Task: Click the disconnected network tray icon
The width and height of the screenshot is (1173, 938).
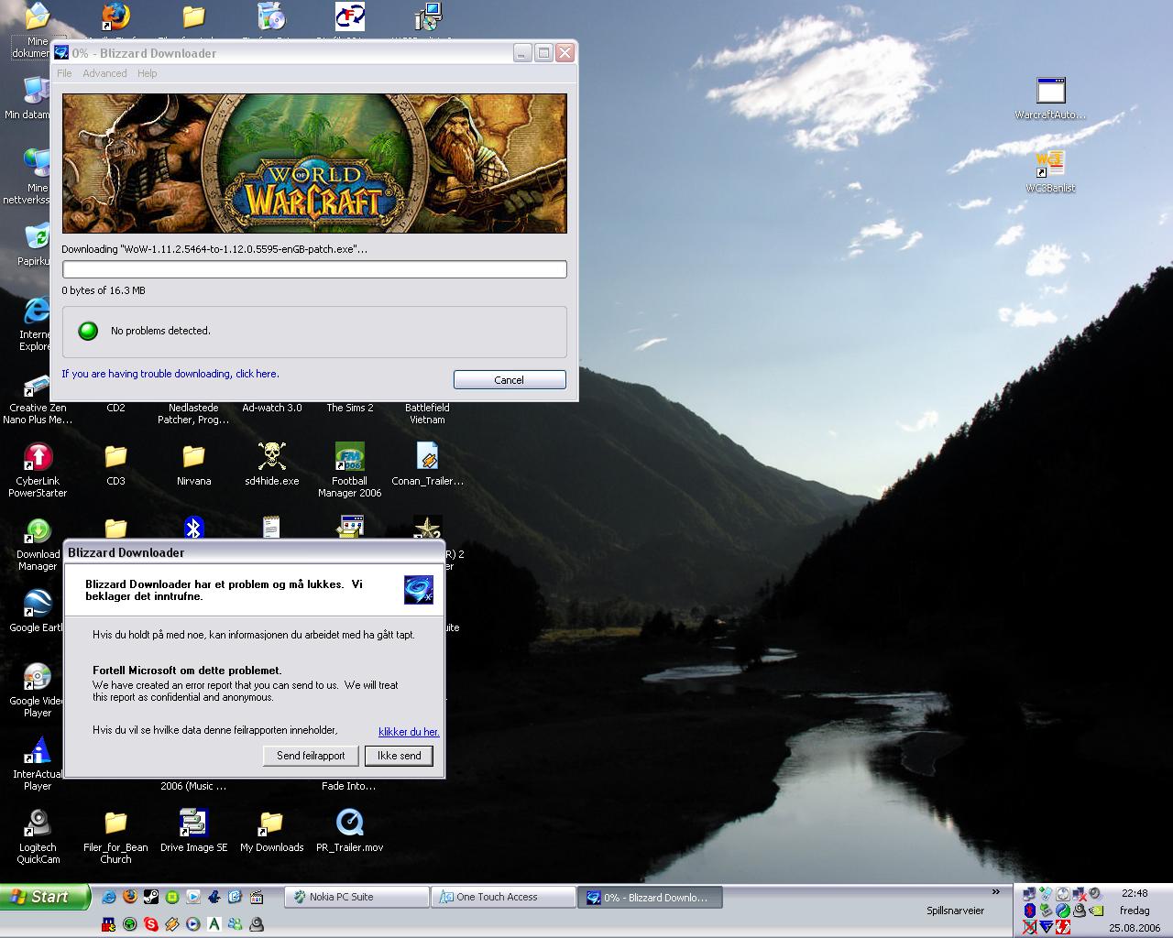Action: point(1079,893)
